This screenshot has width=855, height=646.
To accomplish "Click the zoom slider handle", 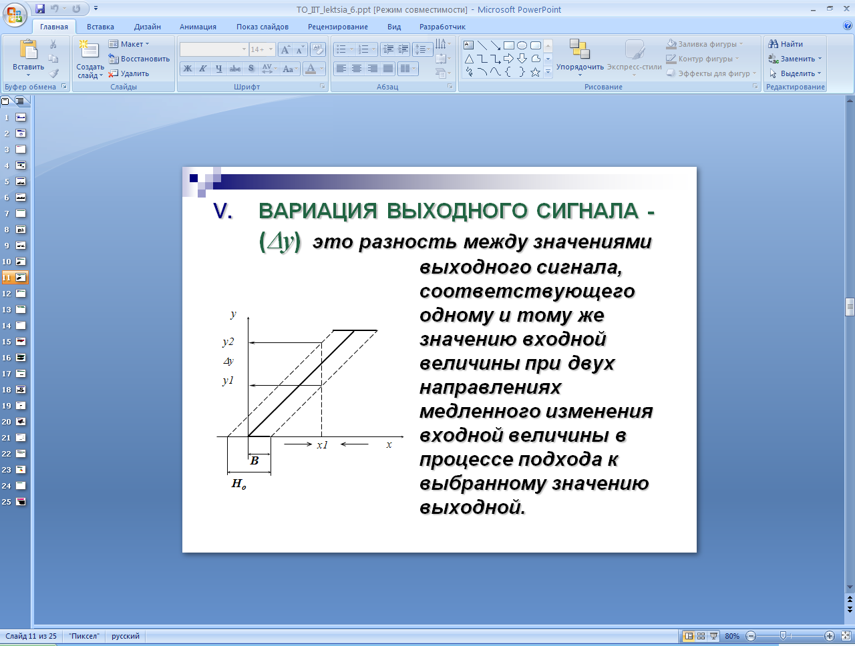I will click(x=783, y=636).
